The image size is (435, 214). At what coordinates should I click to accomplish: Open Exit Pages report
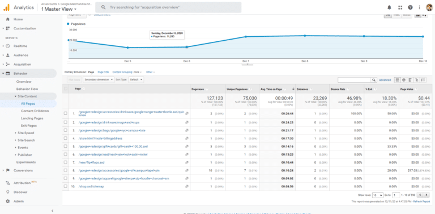[29, 126]
